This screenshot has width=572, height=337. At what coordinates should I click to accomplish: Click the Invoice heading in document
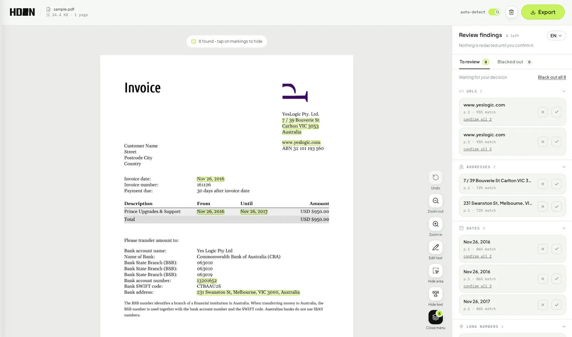(142, 88)
